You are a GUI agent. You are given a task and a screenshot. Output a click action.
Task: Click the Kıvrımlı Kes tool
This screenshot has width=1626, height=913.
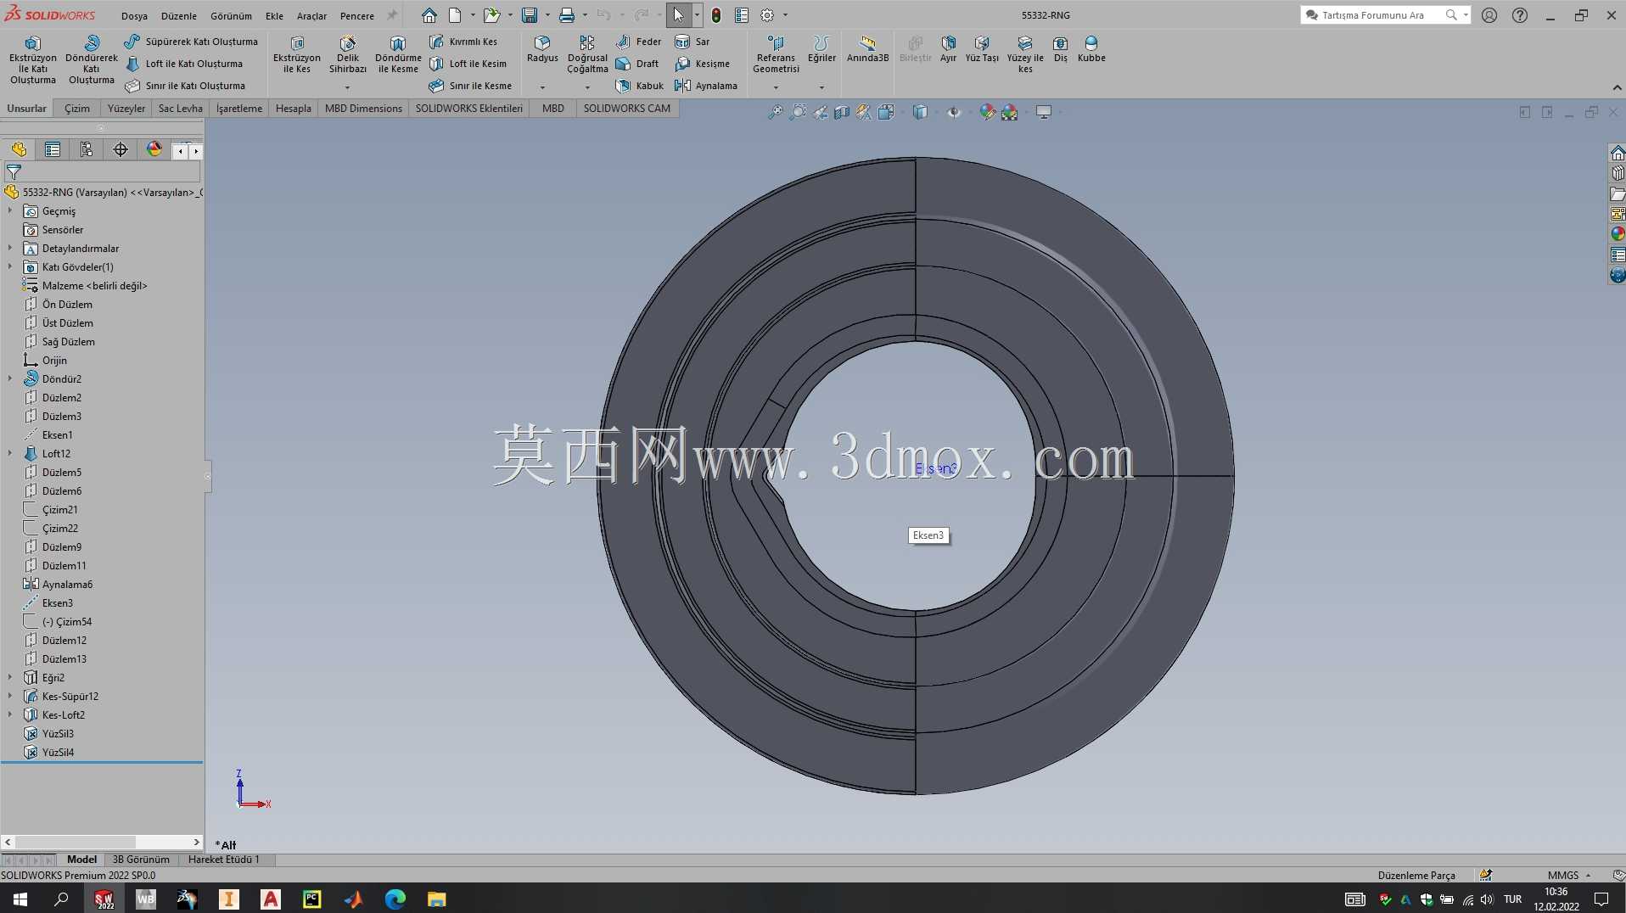tap(463, 42)
